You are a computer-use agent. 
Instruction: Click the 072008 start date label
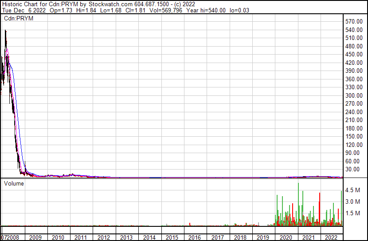point(10,237)
